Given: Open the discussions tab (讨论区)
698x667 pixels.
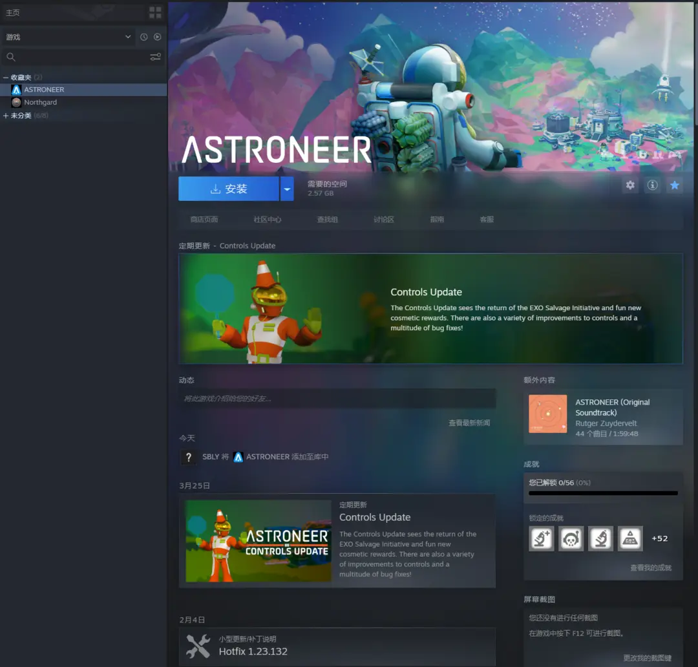Looking at the screenshot, I should (x=384, y=220).
